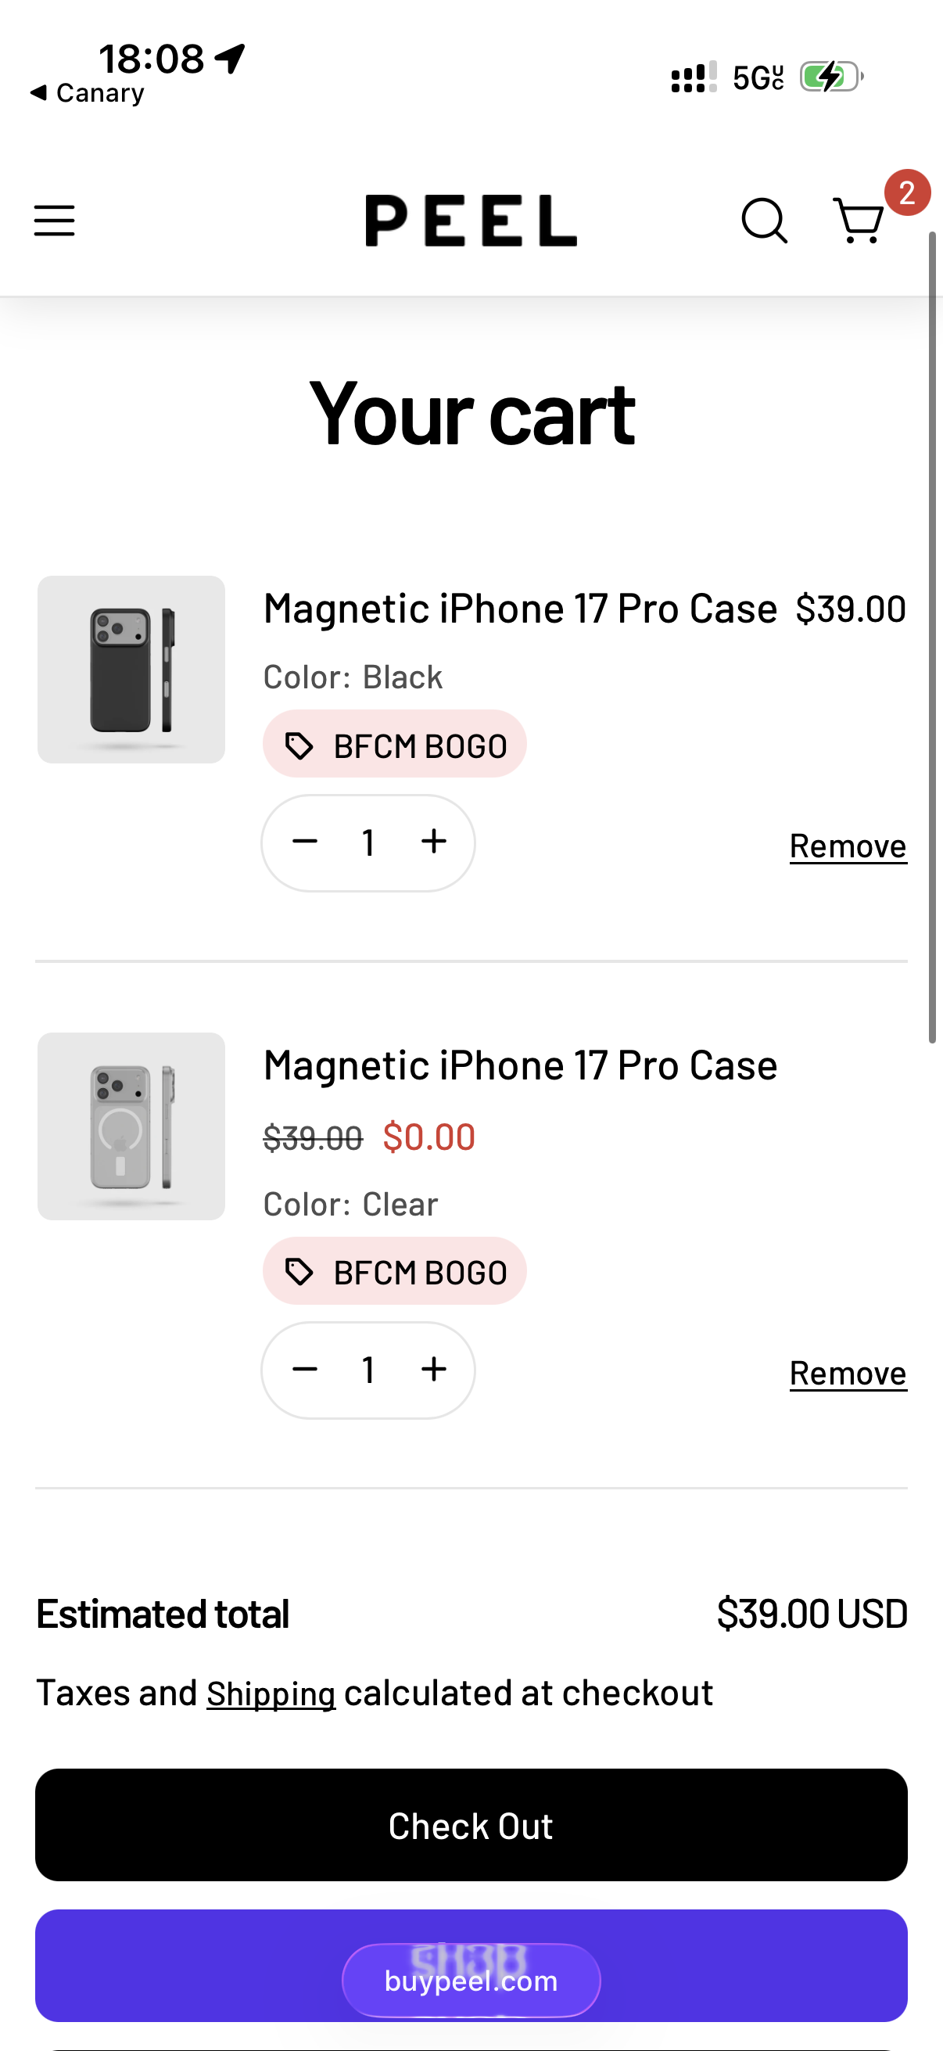Remove the Black iPhone case
Image resolution: width=943 pixels, height=2051 pixels.
(x=848, y=846)
